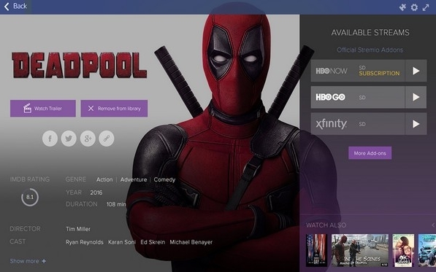This screenshot has height=272, width=436.
Task: Copy link using the chain icon
Action: click(x=107, y=139)
